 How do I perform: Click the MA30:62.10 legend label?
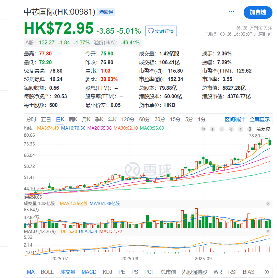click(126, 128)
